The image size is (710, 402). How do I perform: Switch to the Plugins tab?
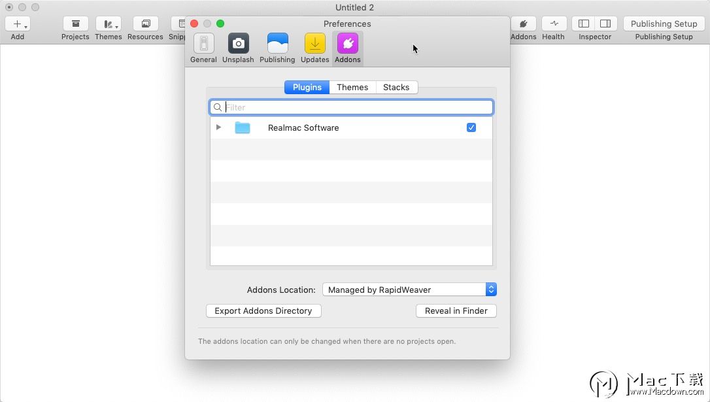tap(307, 88)
